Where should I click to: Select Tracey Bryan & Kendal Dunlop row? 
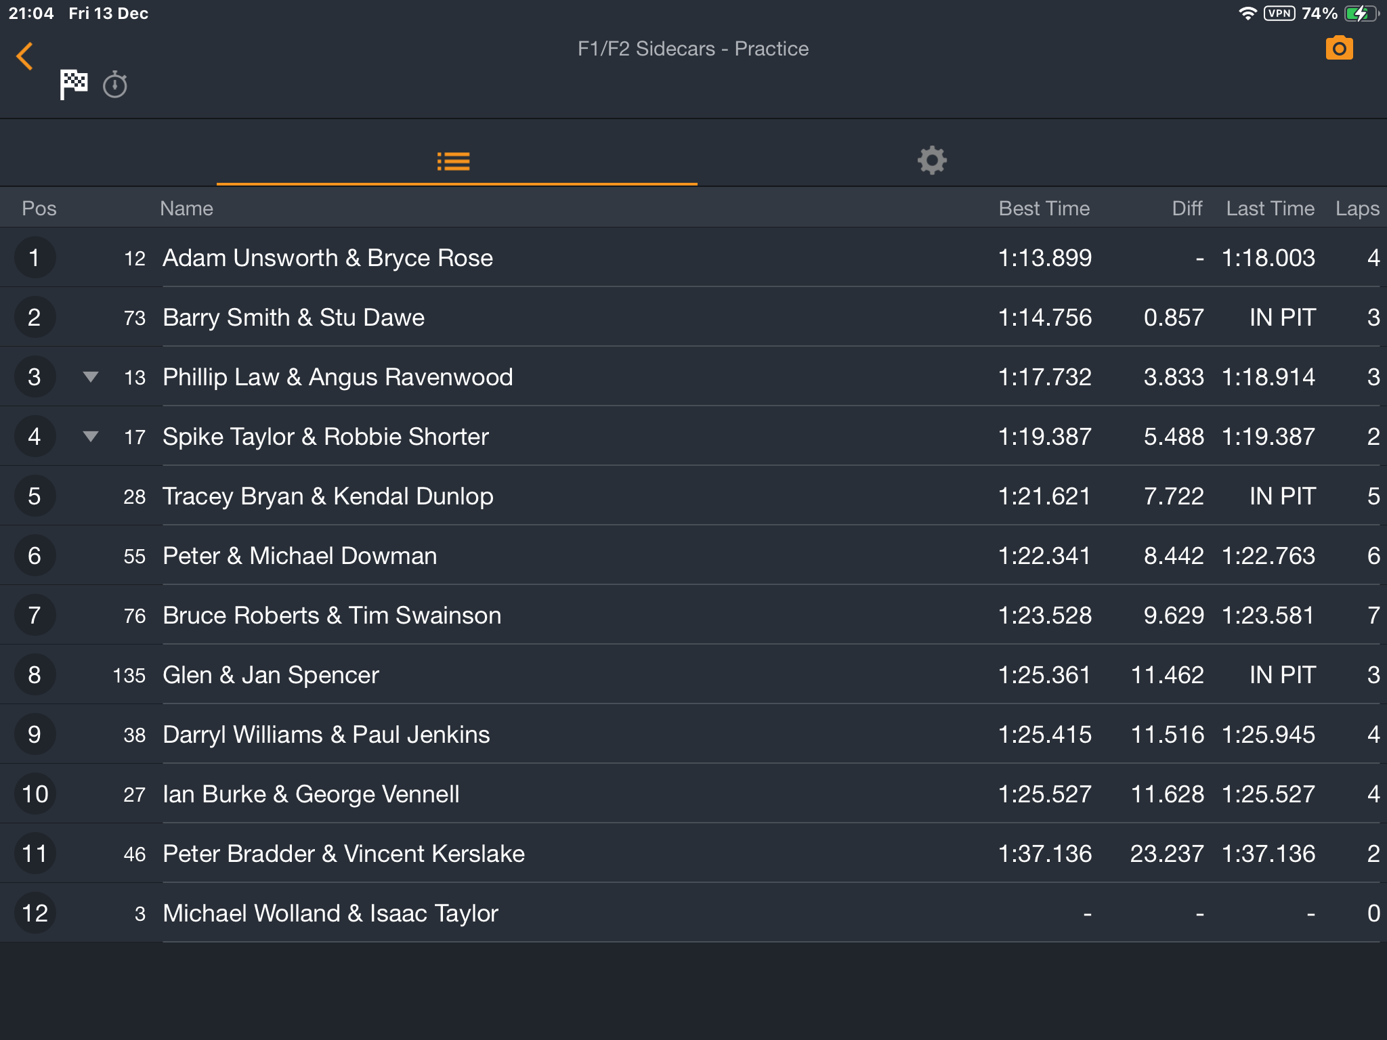tap(693, 496)
